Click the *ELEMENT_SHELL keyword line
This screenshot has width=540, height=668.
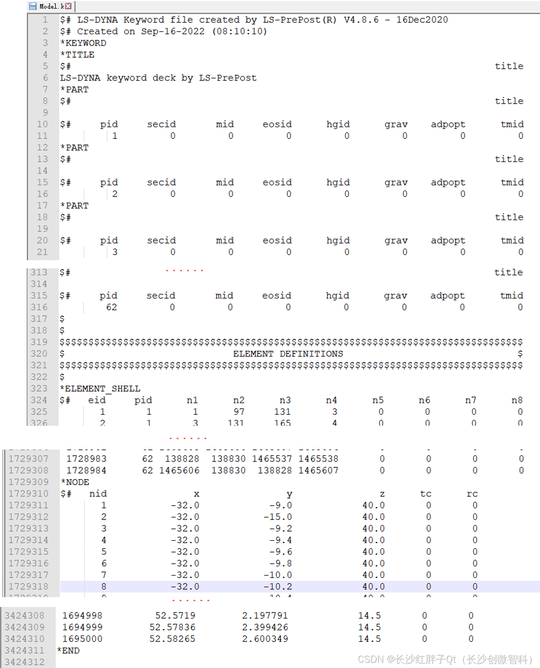(x=100, y=388)
